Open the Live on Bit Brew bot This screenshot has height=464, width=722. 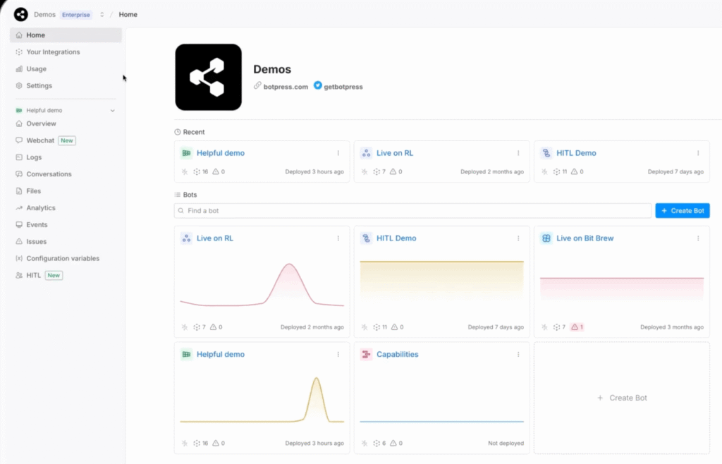pyautogui.click(x=585, y=238)
